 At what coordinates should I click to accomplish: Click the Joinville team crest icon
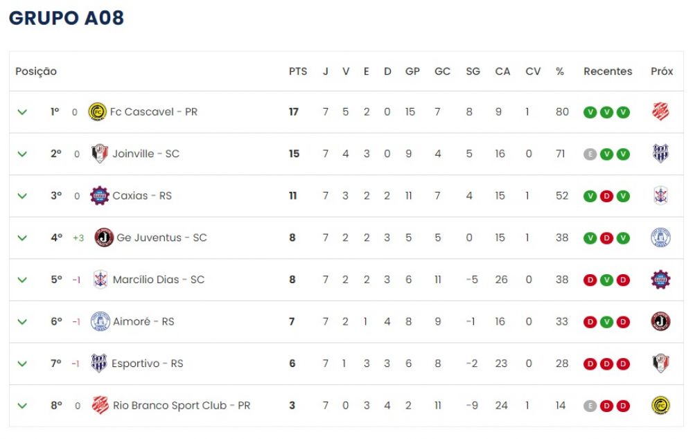99,154
